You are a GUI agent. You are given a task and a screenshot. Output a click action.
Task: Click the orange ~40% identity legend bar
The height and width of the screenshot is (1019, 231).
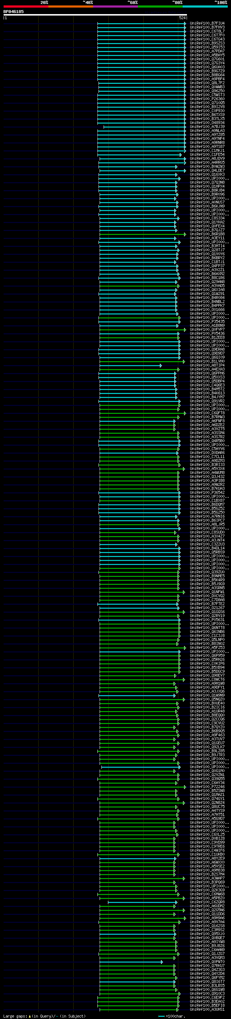click(71, 7)
